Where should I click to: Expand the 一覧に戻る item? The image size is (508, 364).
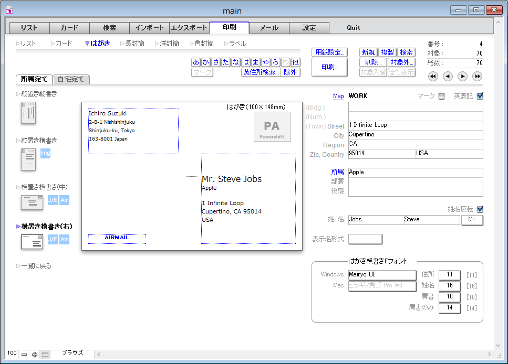[34, 266]
